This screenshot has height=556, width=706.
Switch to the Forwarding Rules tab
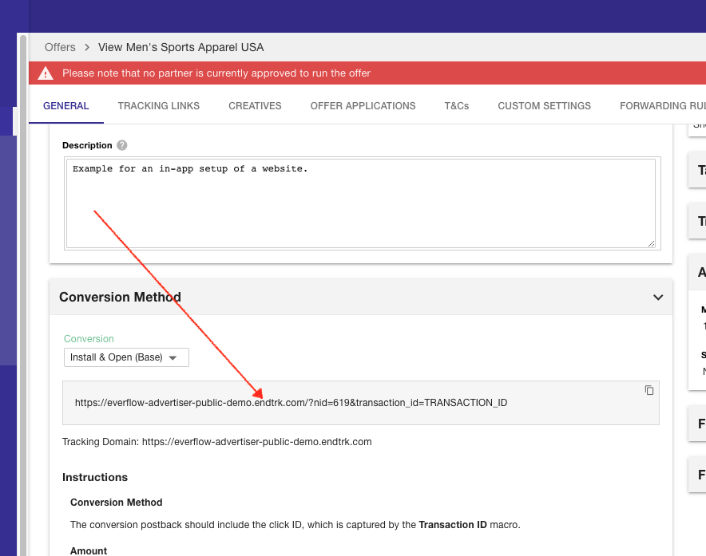tap(661, 106)
